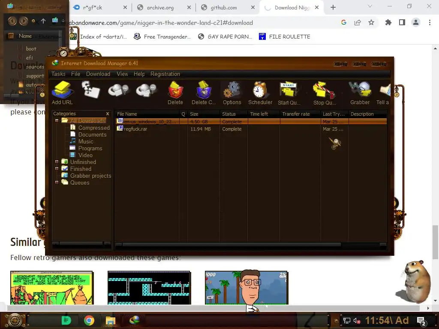The height and width of the screenshot is (329, 439).
Task: Open the File menu in IDM
Action: (75, 74)
